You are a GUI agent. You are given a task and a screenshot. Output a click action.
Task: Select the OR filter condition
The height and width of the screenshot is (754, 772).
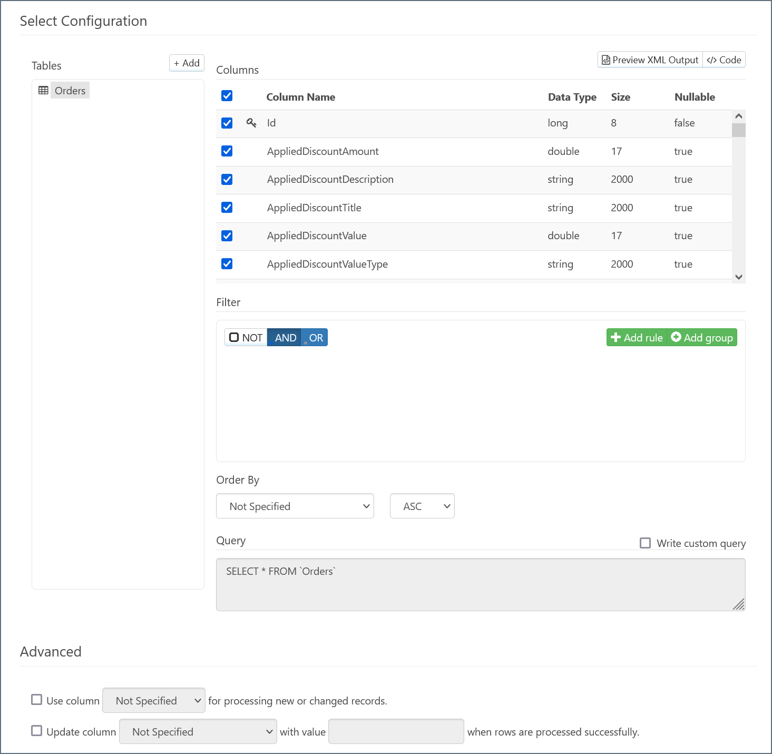(x=315, y=338)
